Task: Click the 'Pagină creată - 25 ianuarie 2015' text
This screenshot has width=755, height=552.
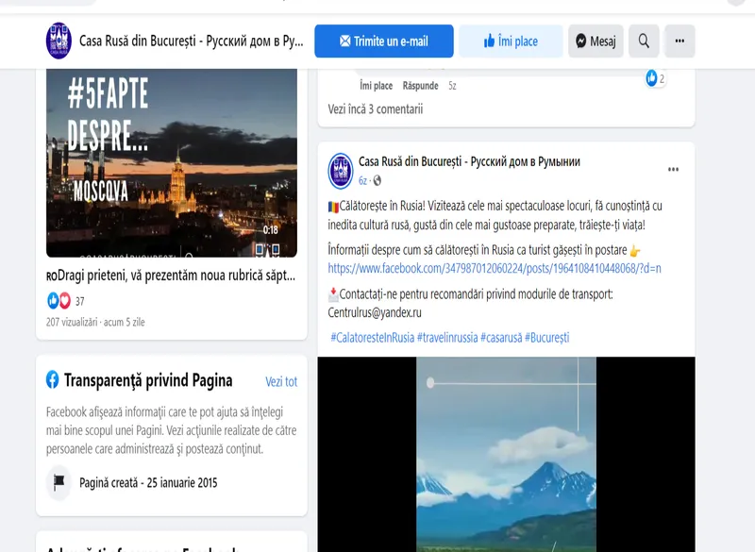Action: [x=148, y=483]
